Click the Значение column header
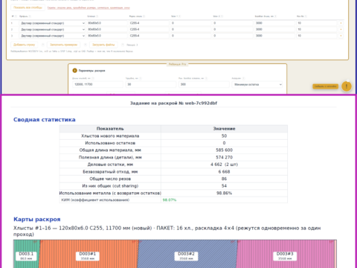The image size is (357, 268). click(224, 129)
